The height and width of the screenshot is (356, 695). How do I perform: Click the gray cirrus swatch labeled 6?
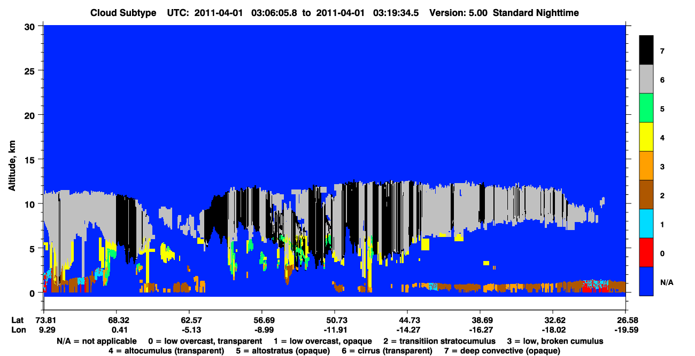point(647,80)
